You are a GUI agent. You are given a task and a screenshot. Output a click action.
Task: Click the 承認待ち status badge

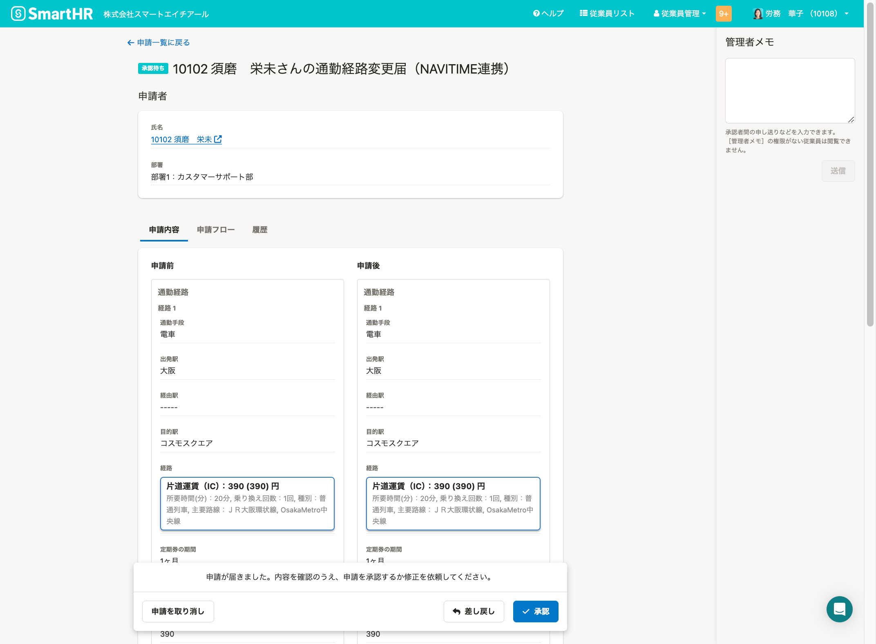[153, 68]
